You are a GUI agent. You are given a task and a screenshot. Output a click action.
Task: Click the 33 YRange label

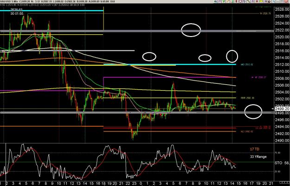point(258,157)
